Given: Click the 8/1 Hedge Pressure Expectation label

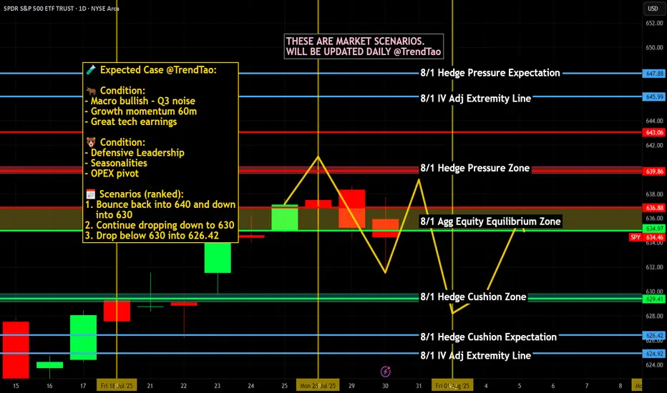Looking at the screenshot, I should tap(490, 73).
